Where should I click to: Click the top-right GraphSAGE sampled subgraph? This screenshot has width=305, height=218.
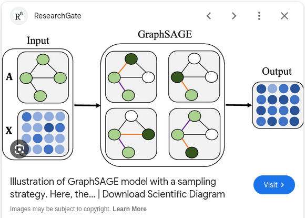click(x=194, y=76)
